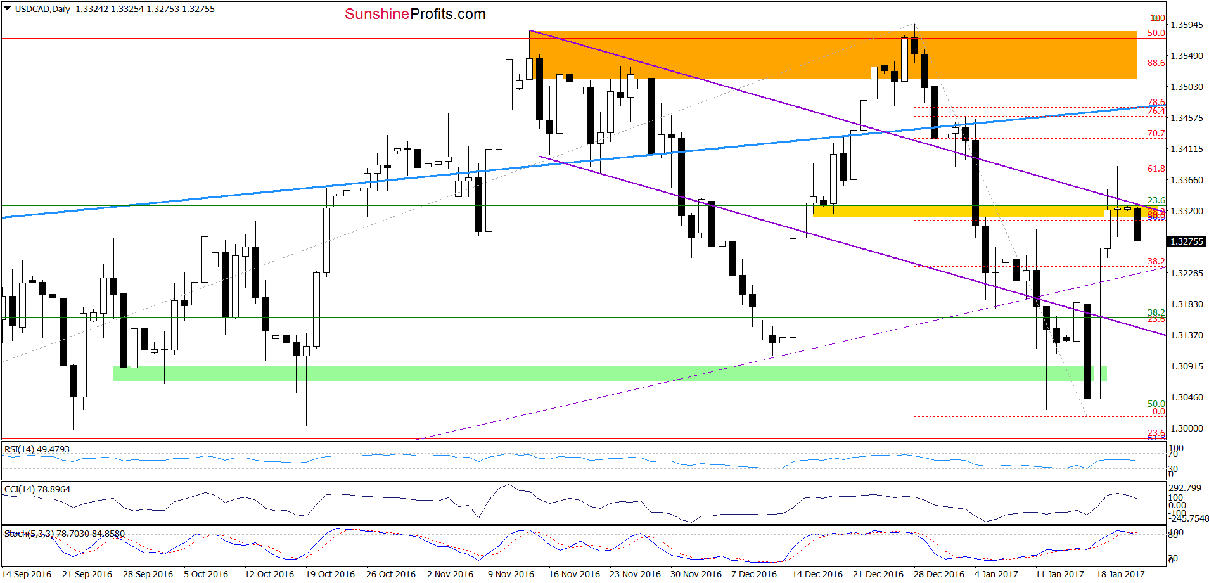Click the RSI(14) 49.4793 indicator label
The image size is (1209, 583).
[37, 449]
